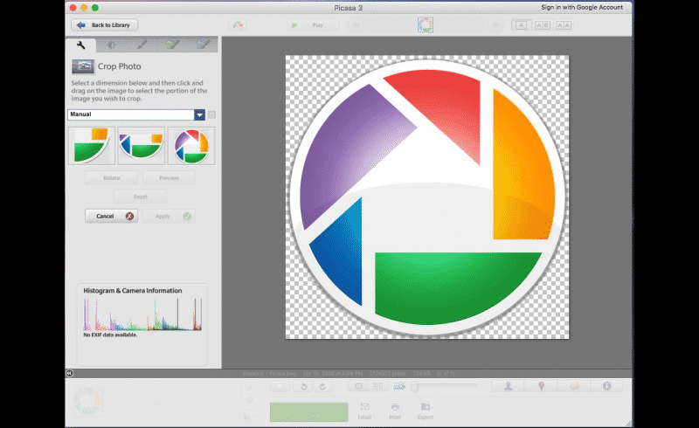Image resolution: width=699 pixels, height=428 pixels.
Task: Rotate photo clockwise
Action: coord(322,386)
